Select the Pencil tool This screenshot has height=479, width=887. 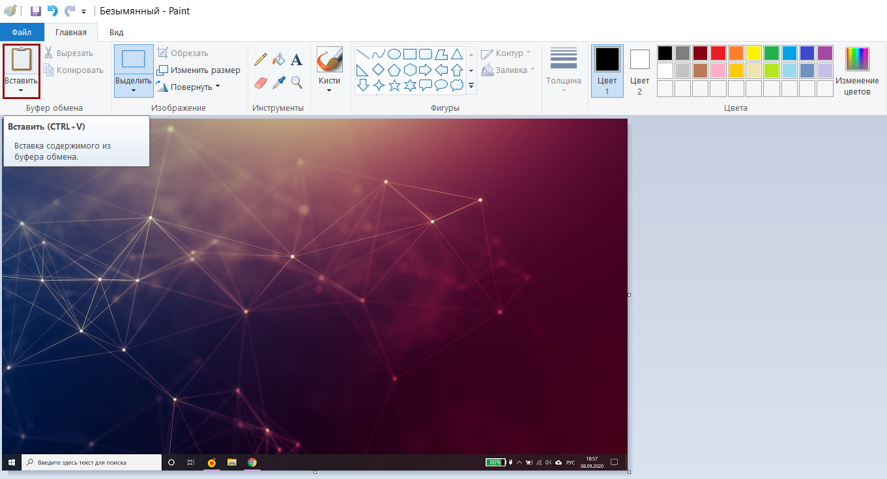pyautogui.click(x=260, y=60)
